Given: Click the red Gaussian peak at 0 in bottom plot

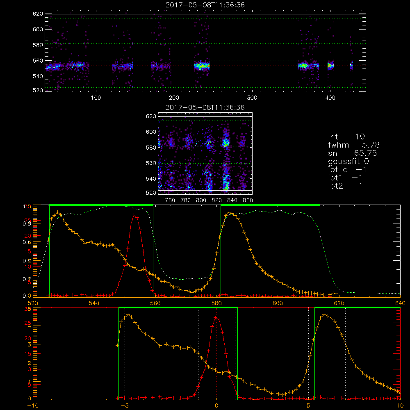Looking at the screenshot, I should pyautogui.click(x=216, y=317).
